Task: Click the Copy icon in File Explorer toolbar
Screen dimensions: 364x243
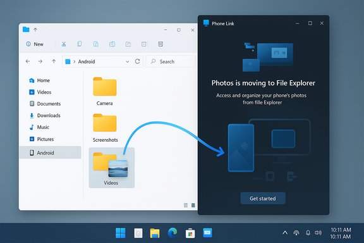Action: point(80,44)
